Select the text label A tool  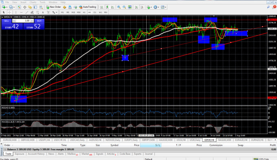(43, 12)
